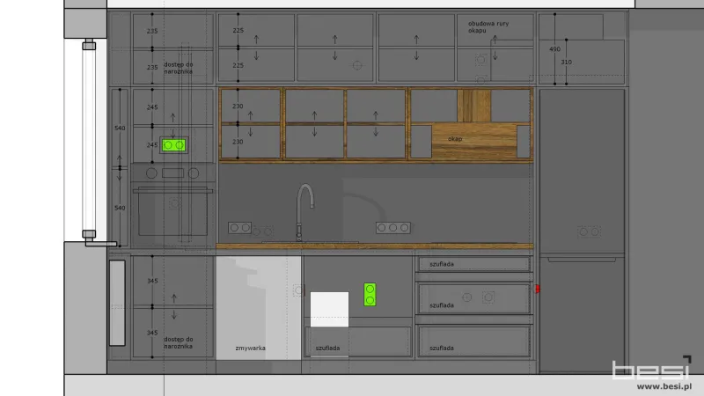
Task: Click the upper '230' dimension
Action: (238, 106)
